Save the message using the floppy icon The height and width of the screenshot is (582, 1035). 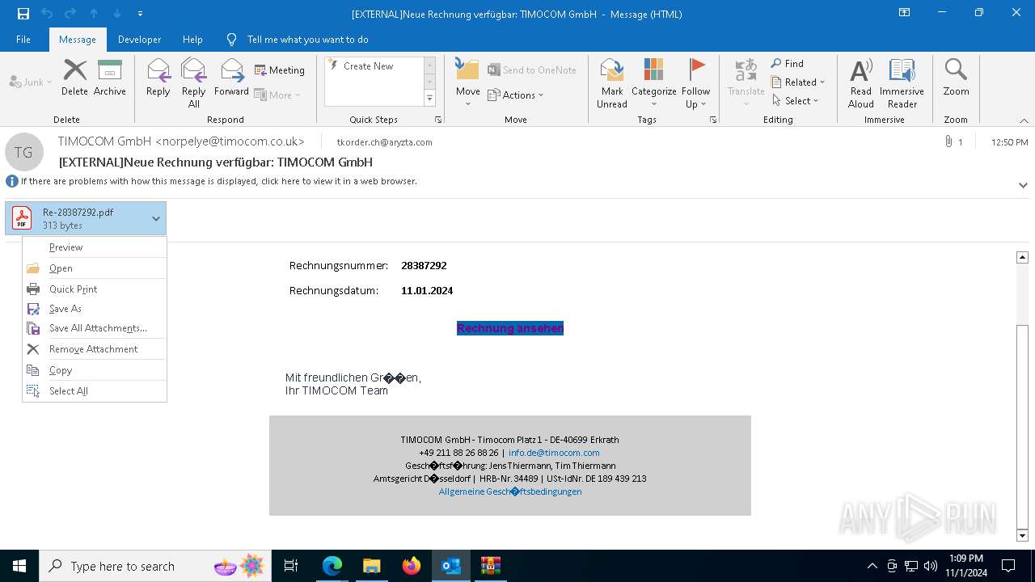click(23, 14)
